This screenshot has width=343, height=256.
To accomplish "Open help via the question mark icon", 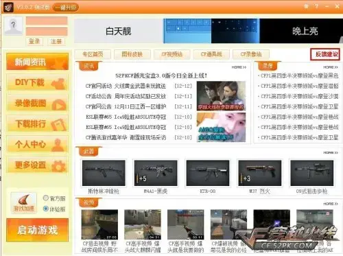I will [316, 6].
